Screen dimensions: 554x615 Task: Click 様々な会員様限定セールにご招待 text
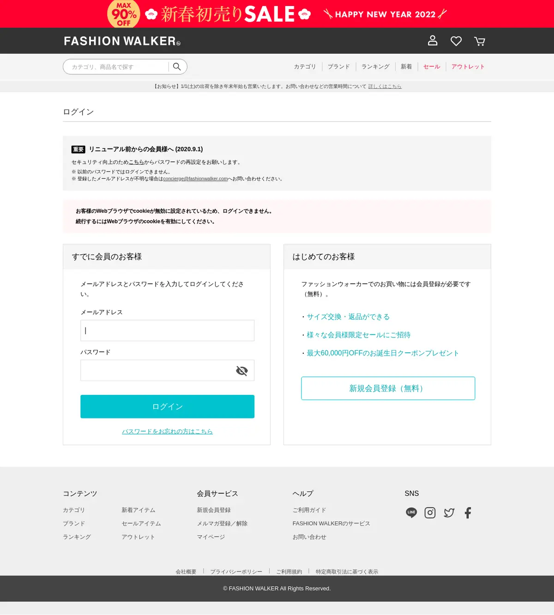tap(359, 335)
